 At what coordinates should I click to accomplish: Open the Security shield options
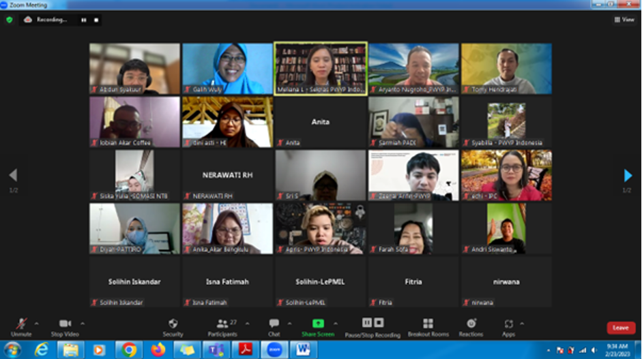pos(173,324)
